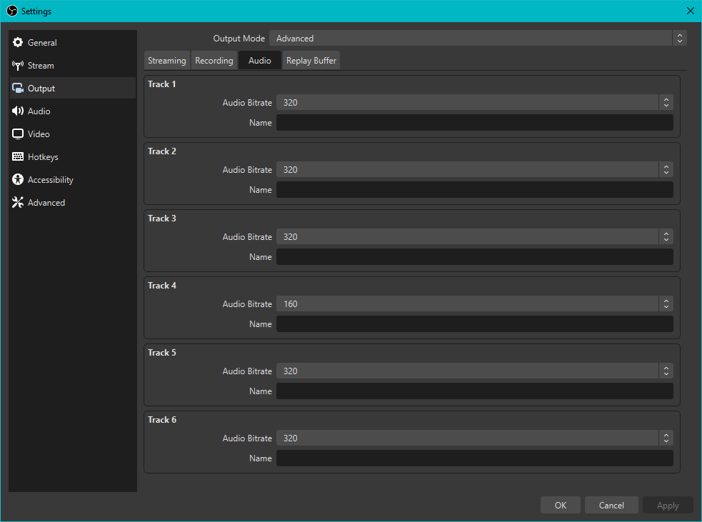
Task: Open Track 4 Audio Bitrate dropdown
Action: click(x=474, y=304)
